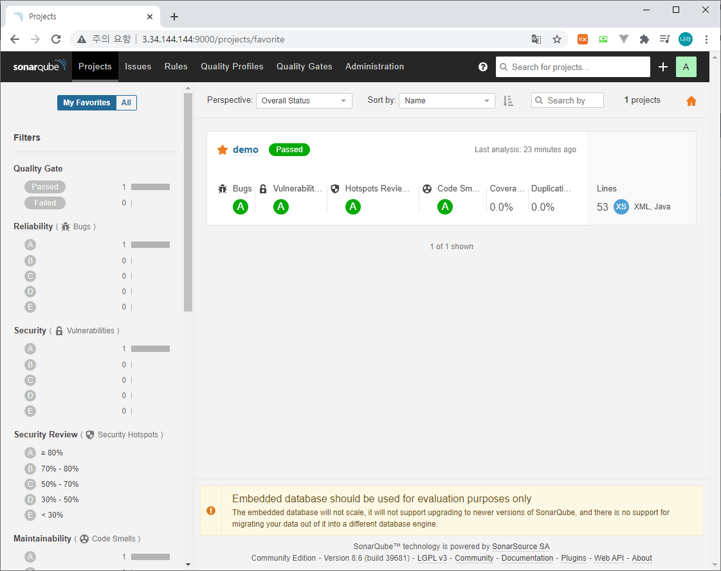Open the Administration menu
Viewport: 721px width, 571px height.
(x=374, y=67)
